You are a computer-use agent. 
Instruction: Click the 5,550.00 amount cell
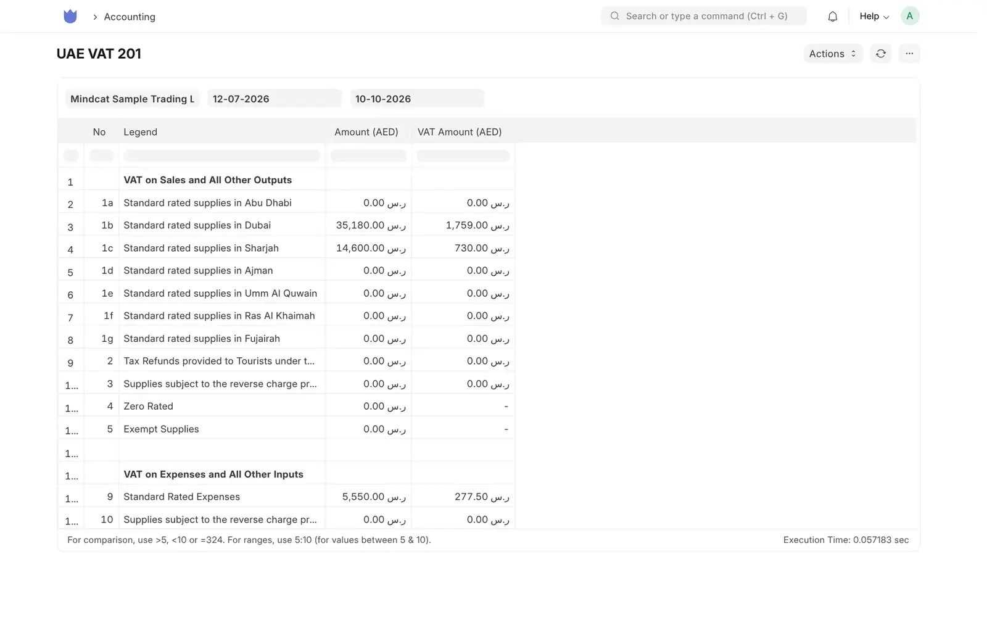click(x=369, y=497)
